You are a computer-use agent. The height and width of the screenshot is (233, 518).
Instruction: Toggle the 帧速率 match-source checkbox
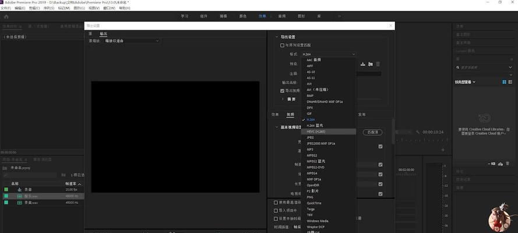coord(380,164)
